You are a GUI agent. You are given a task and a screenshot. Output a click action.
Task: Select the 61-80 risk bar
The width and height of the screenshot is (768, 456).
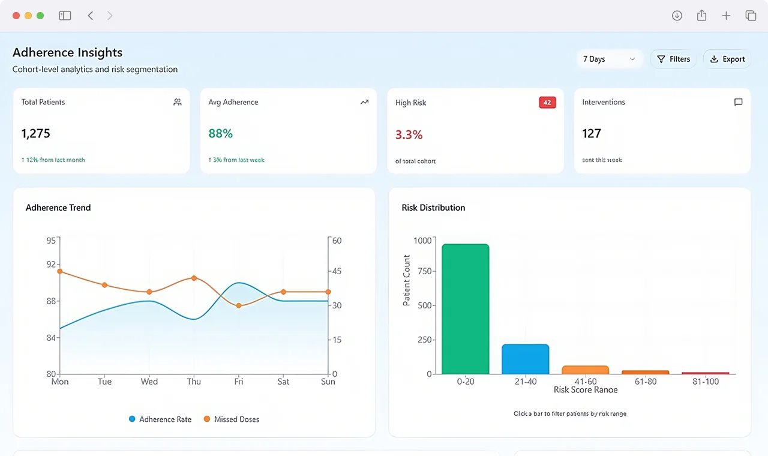pyautogui.click(x=646, y=372)
